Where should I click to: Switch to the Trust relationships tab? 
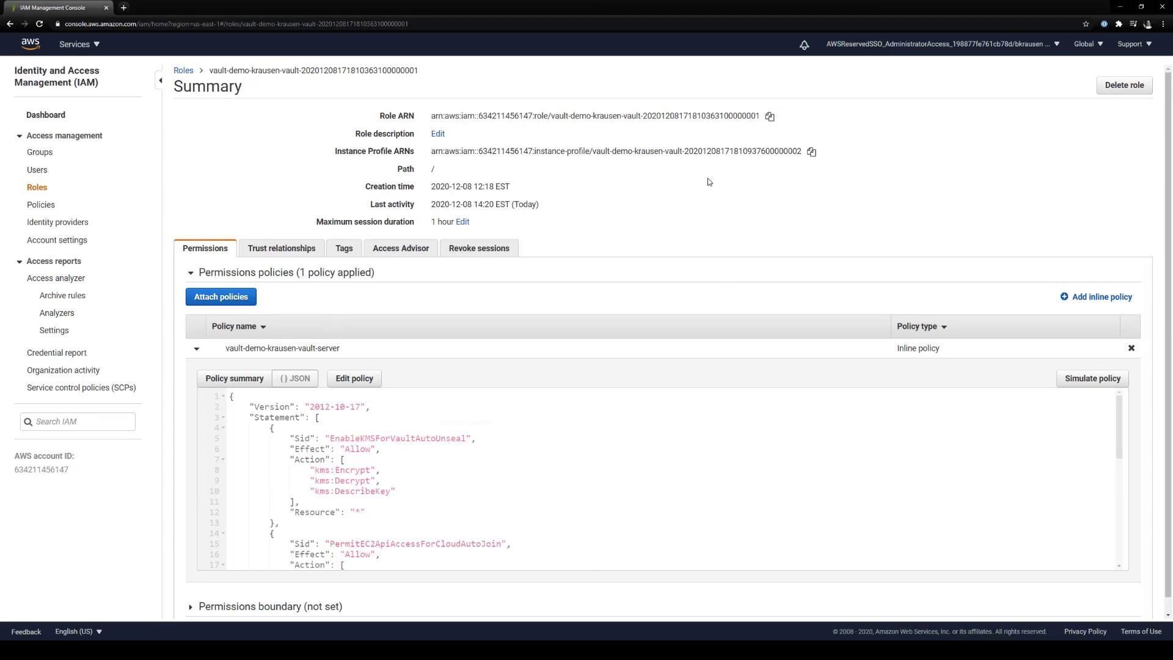[x=281, y=249]
